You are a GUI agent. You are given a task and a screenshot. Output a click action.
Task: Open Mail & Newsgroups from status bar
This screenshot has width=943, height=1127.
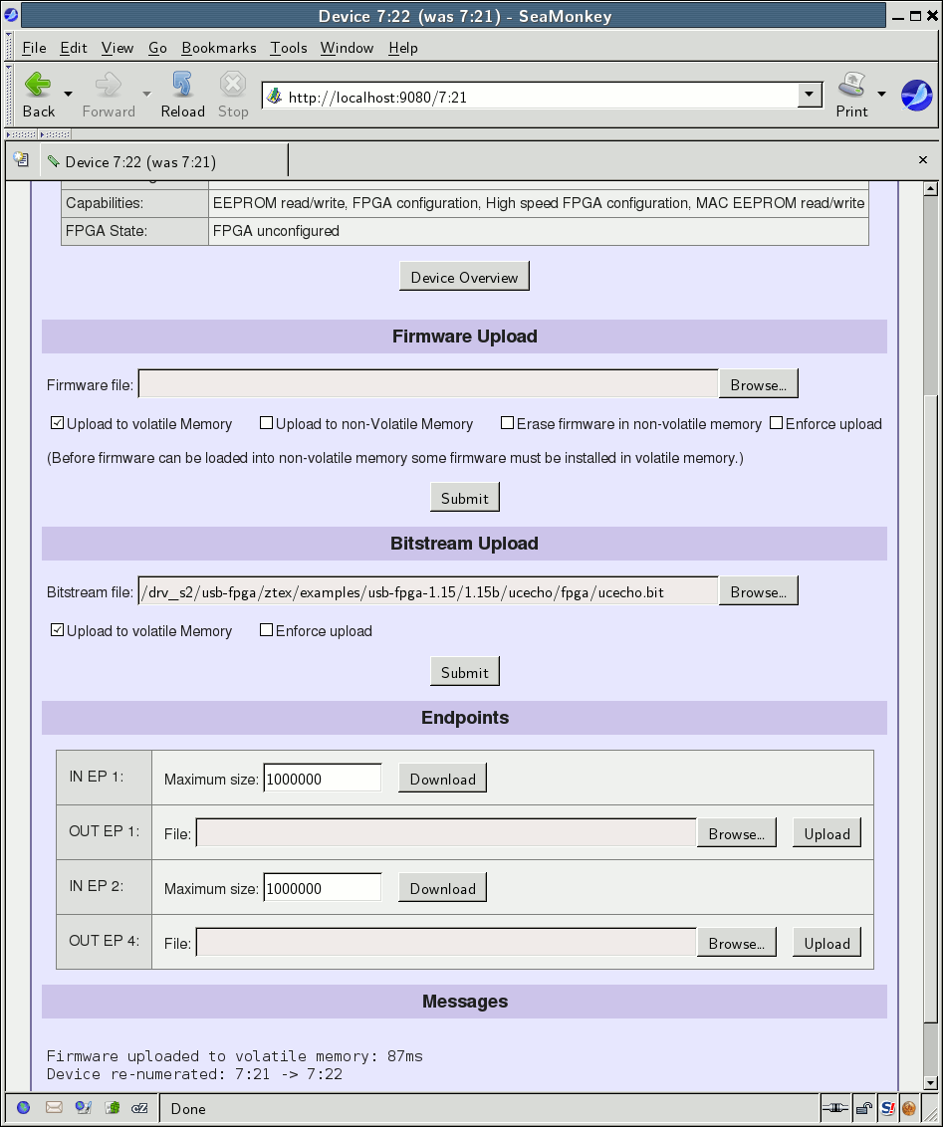click(x=54, y=1107)
